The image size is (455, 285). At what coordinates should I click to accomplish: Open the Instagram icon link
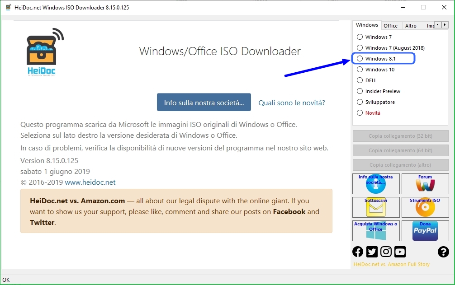coord(386,252)
